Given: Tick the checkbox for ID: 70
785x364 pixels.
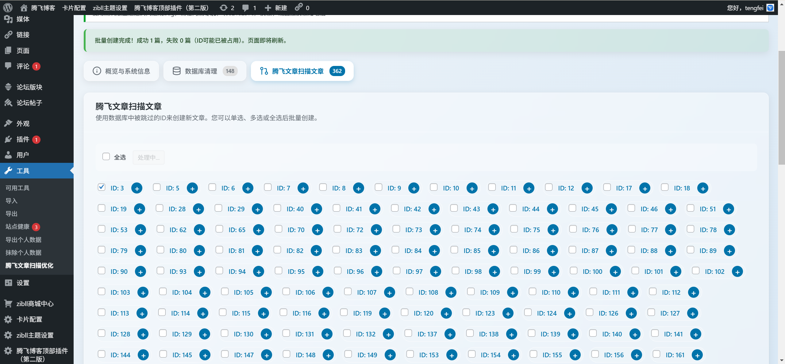Looking at the screenshot, I should point(279,229).
